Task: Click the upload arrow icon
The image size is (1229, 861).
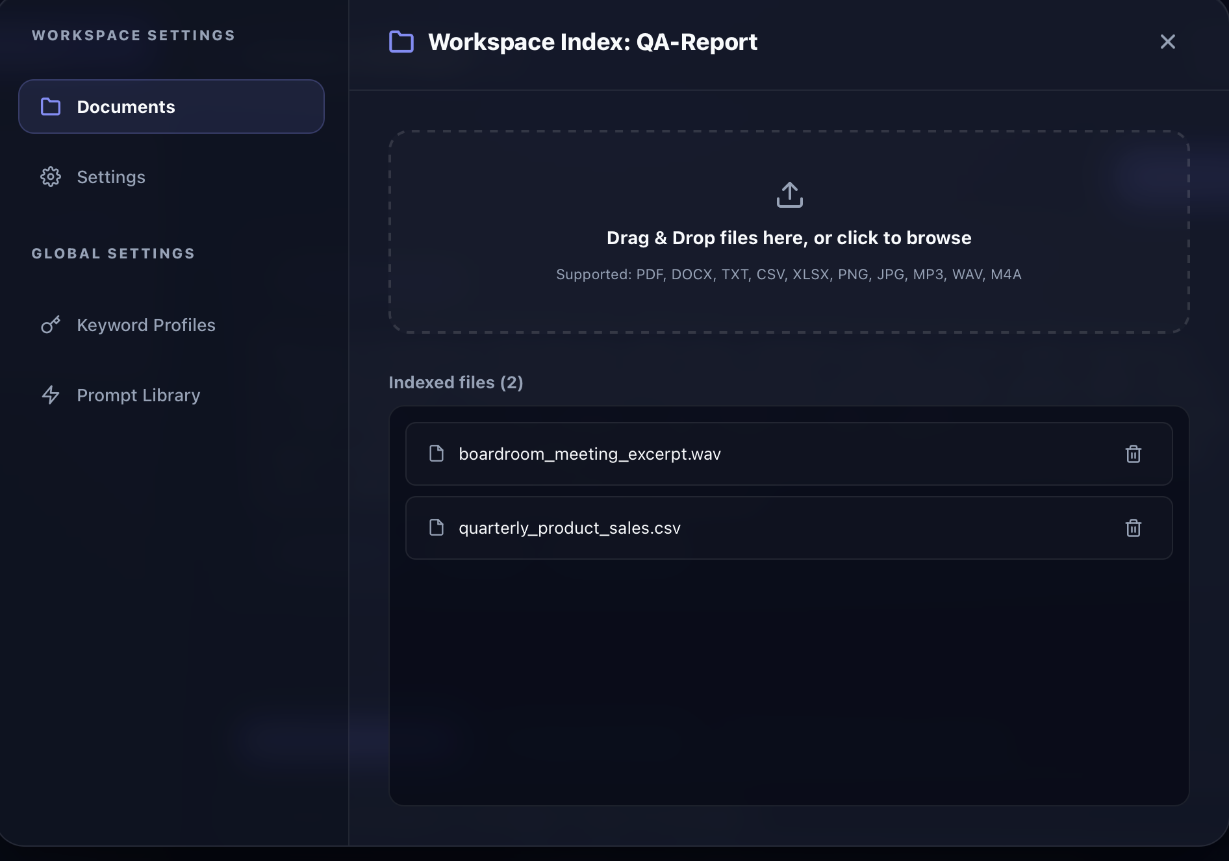Action: pyautogui.click(x=789, y=195)
